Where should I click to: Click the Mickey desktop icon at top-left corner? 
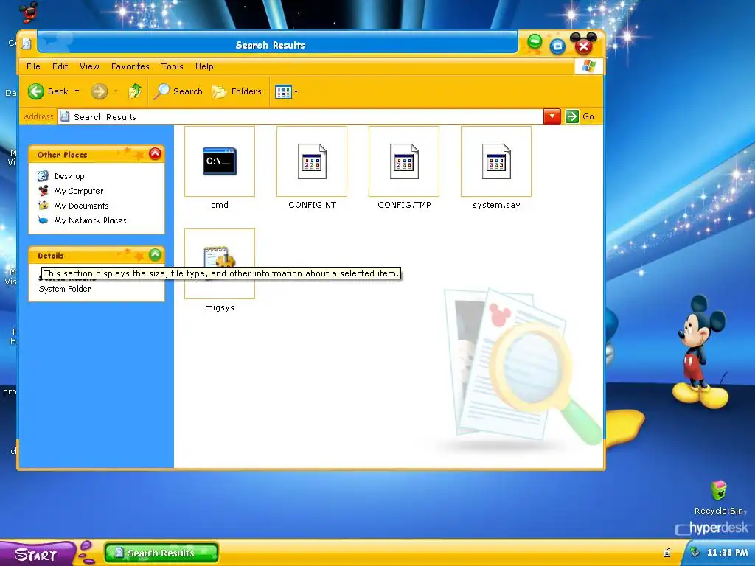click(x=29, y=12)
